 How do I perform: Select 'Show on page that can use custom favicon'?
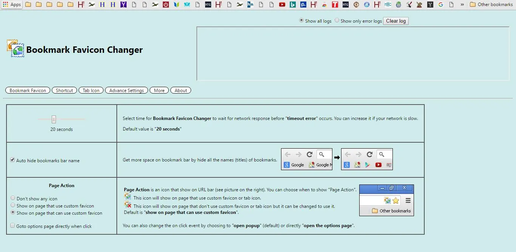pyautogui.click(x=13, y=212)
